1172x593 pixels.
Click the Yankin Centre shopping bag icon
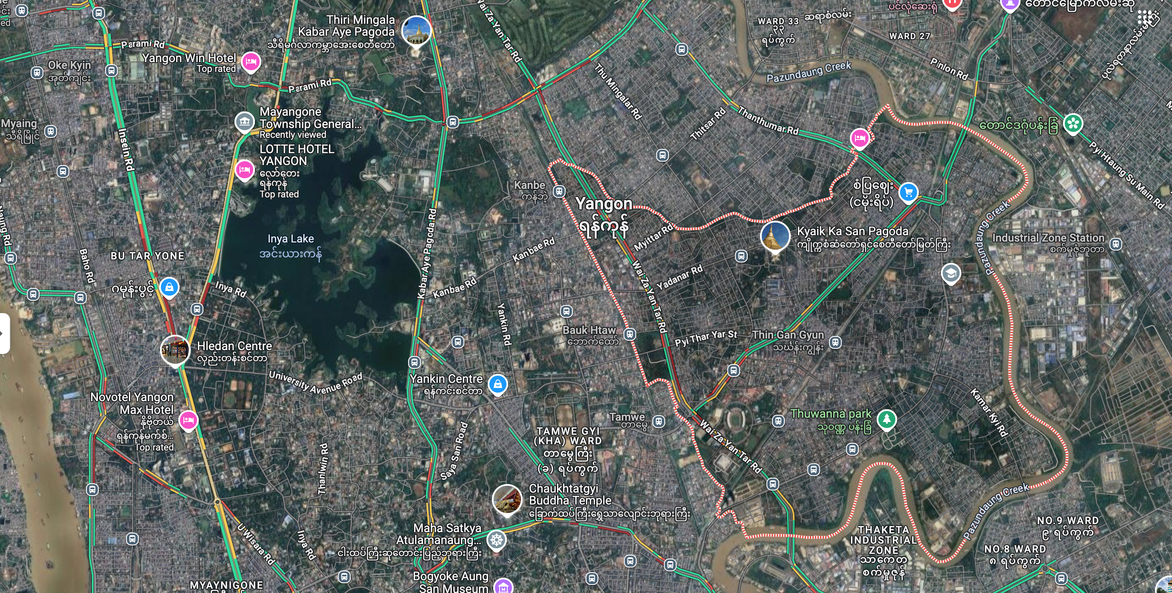pos(498,384)
